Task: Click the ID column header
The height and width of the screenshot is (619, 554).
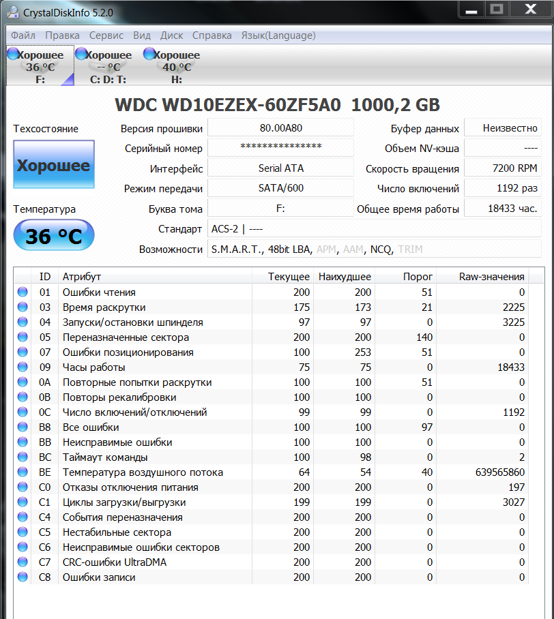Action: click(44, 277)
